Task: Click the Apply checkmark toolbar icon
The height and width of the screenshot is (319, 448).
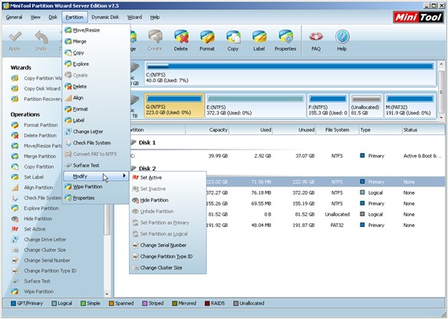Action: (15, 37)
